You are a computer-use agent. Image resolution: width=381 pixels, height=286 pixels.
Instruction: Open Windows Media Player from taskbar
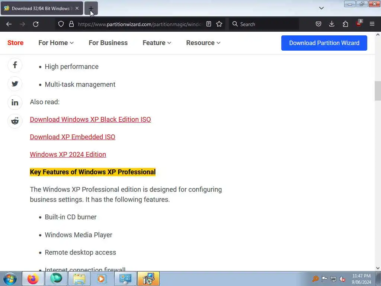click(x=102, y=279)
